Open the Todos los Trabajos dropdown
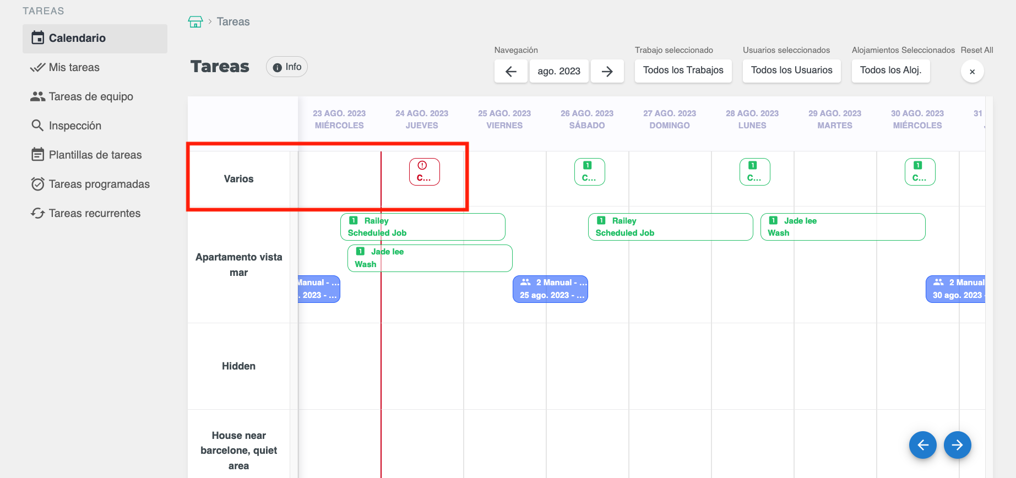The image size is (1016, 478). pyautogui.click(x=683, y=70)
